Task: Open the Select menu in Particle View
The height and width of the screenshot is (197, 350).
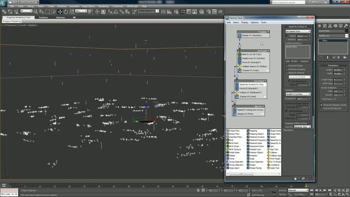Action: click(236, 22)
